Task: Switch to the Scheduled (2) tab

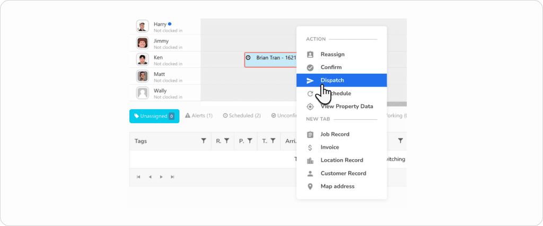Action: click(242, 116)
